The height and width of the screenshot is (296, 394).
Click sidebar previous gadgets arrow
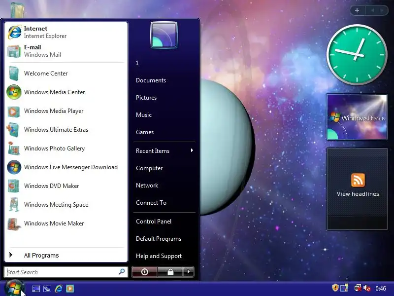(x=372, y=10)
